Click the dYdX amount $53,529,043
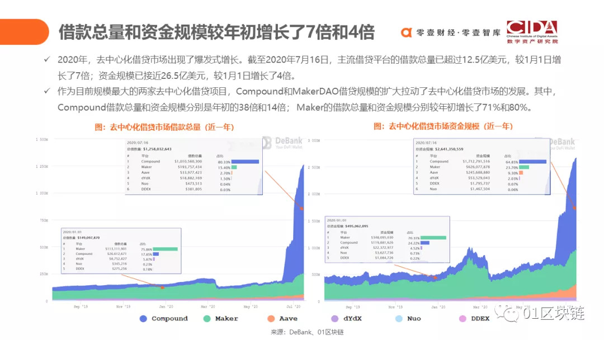The image size is (604, 340). pos(479,178)
